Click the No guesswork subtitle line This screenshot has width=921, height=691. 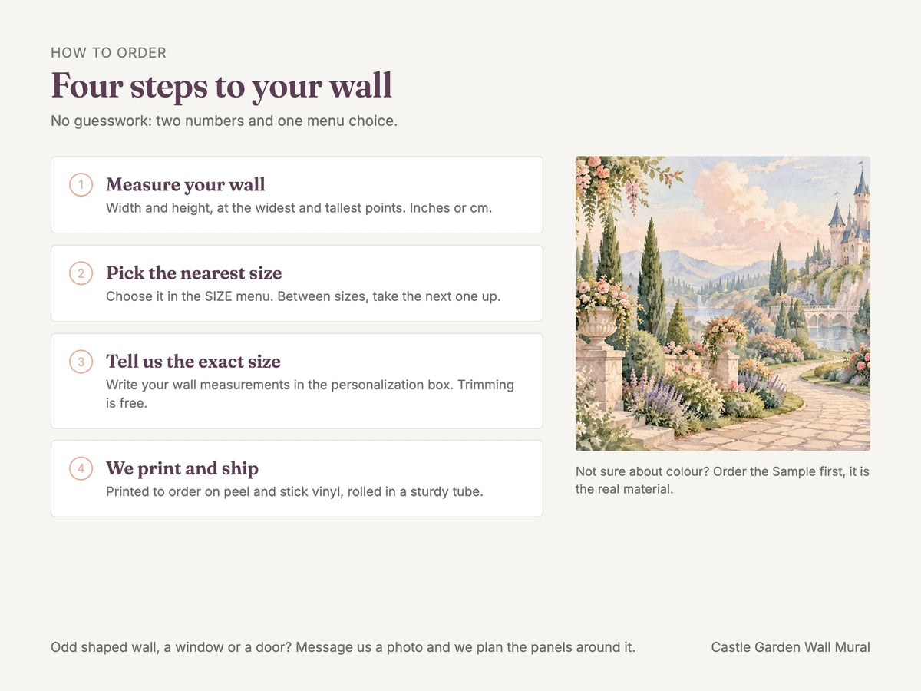[224, 121]
